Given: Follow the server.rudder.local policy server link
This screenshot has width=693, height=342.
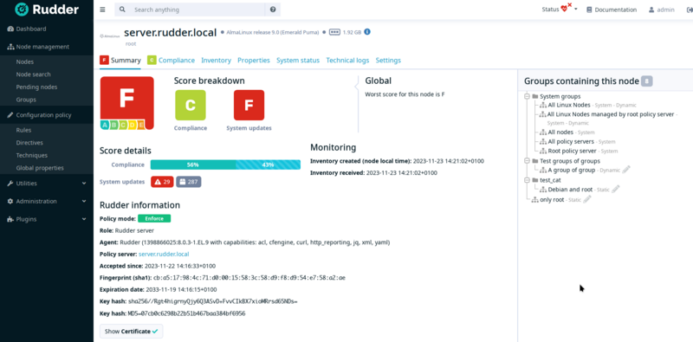Looking at the screenshot, I should [164, 254].
